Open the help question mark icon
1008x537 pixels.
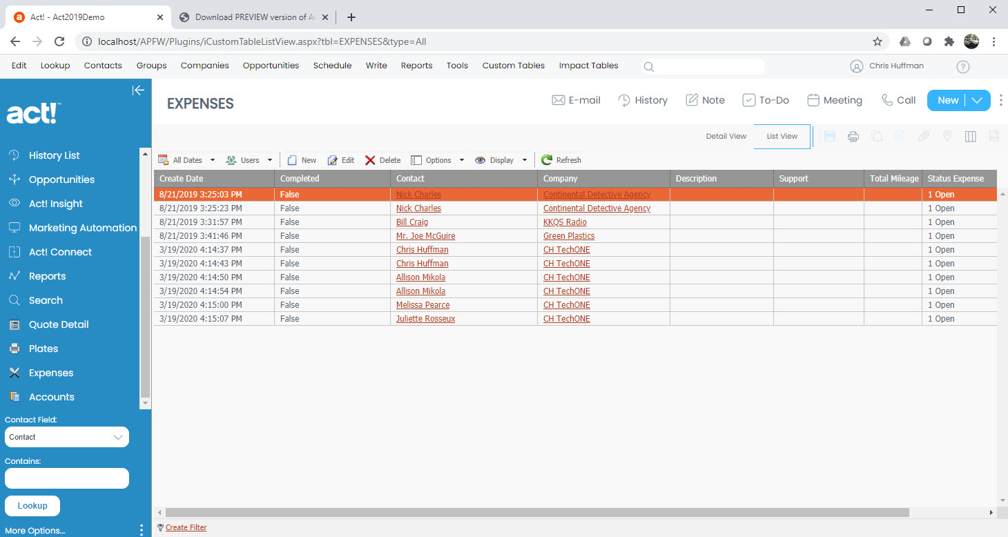click(963, 67)
